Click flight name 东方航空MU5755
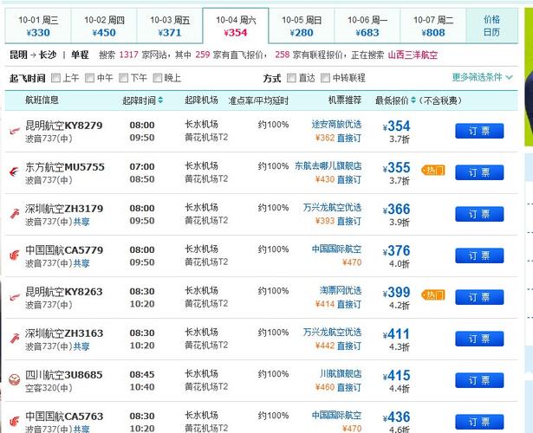The height and width of the screenshot is (433, 533). 65,167
